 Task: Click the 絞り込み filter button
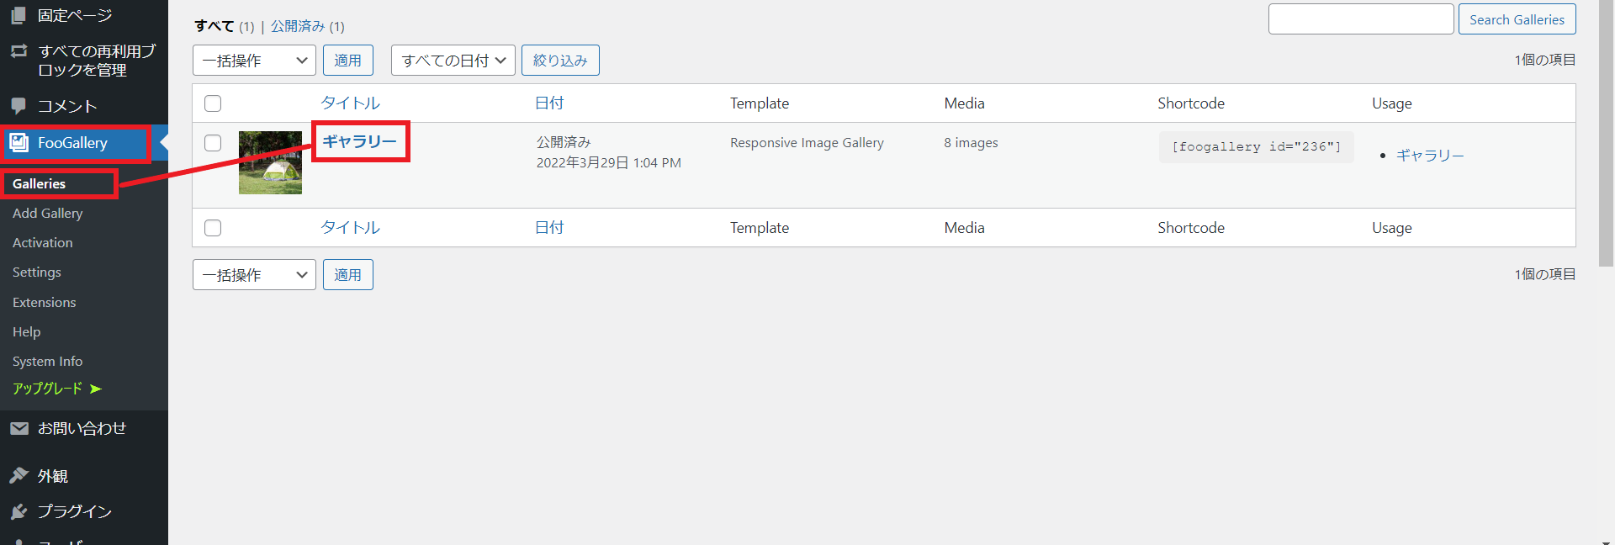pyautogui.click(x=560, y=61)
